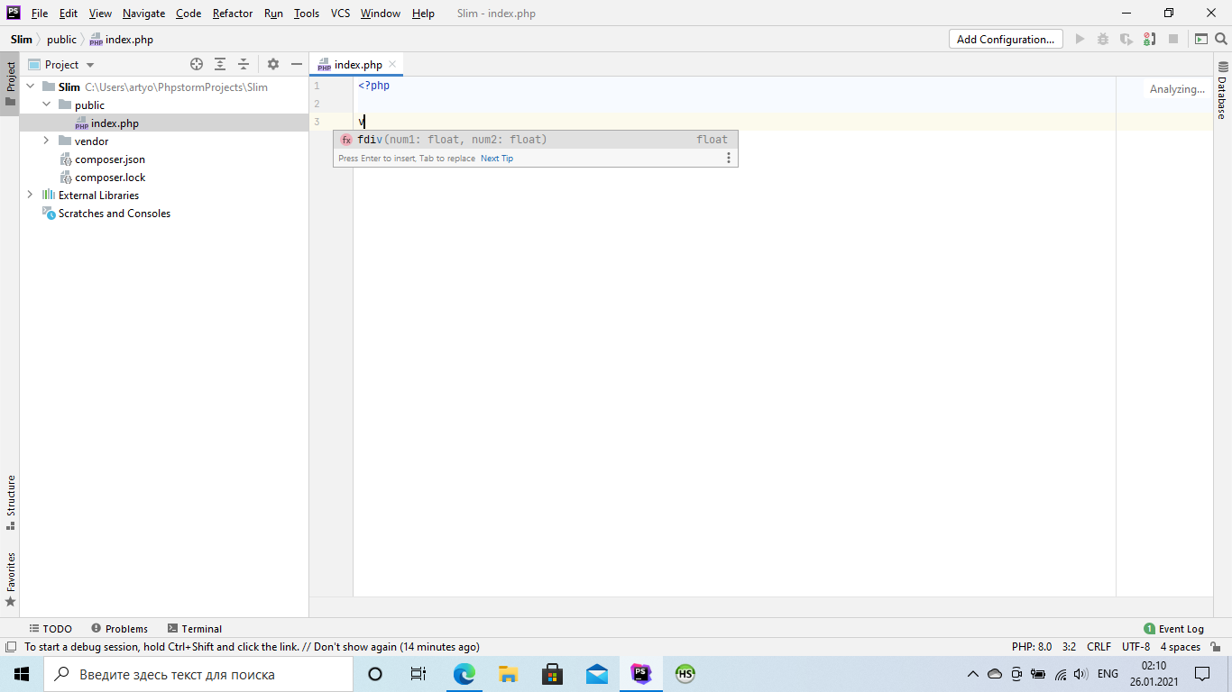This screenshot has height=692, width=1232.
Task: Open completion popup options menu
Action: pos(729,158)
